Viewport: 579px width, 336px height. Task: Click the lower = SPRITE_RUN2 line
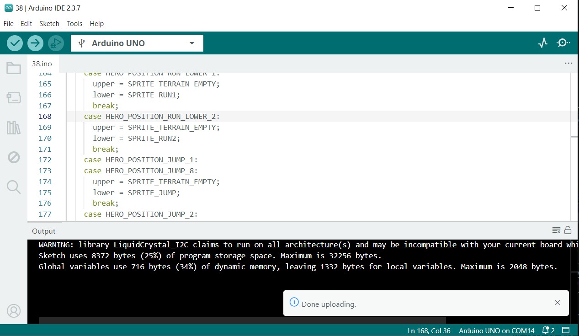tap(137, 138)
